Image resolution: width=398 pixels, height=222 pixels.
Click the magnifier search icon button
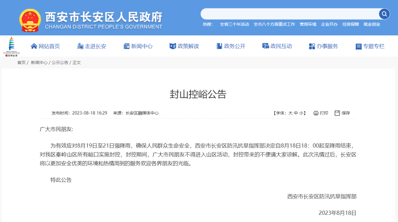[384, 14]
